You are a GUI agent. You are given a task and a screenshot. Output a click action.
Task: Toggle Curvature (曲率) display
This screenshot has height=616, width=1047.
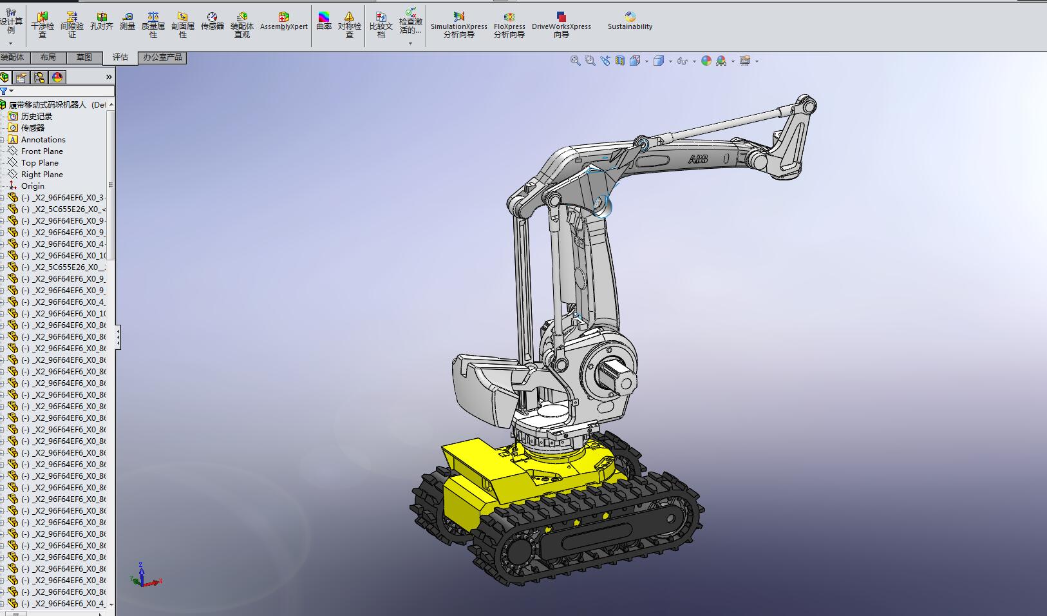(324, 21)
